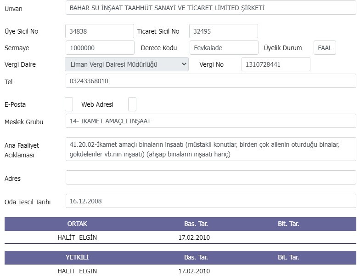Click the empty E-Posta field
The image size is (360, 277).
(69, 104)
